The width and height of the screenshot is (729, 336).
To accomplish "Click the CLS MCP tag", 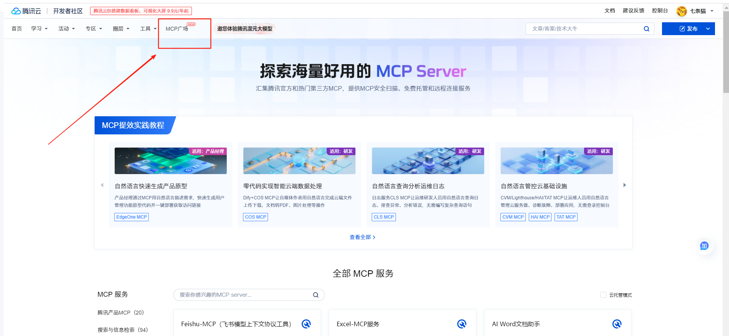I will [x=384, y=217].
